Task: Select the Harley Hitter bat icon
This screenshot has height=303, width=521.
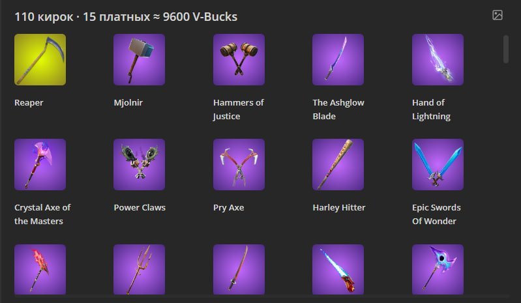Action: pos(338,165)
